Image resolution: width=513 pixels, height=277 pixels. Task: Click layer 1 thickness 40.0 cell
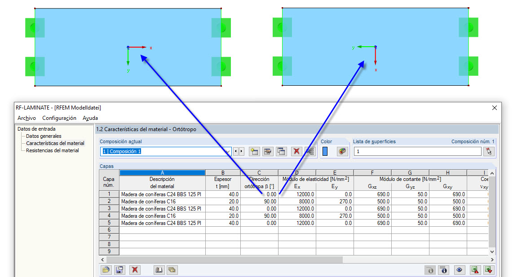(223, 194)
